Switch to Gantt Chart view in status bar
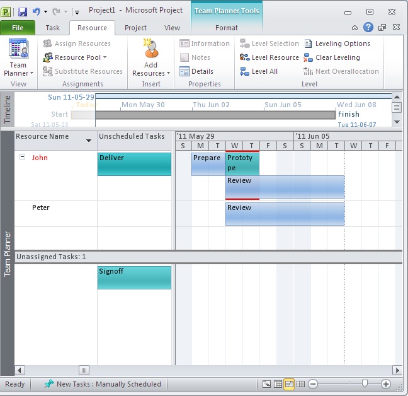Image resolution: width=408 pixels, height=396 pixels. point(266,384)
